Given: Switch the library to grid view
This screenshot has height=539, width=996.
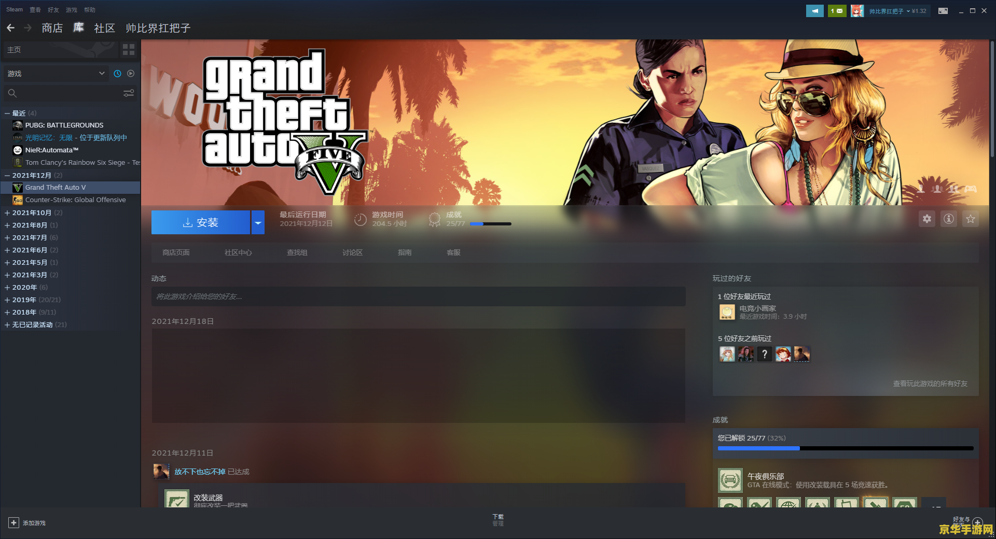Looking at the screenshot, I should [128, 50].
